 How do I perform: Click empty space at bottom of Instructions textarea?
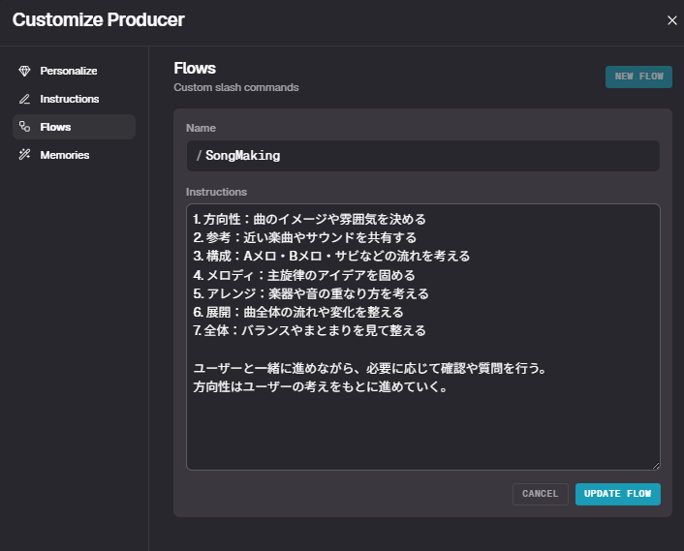pyautogui.click(x=422, y=436)
